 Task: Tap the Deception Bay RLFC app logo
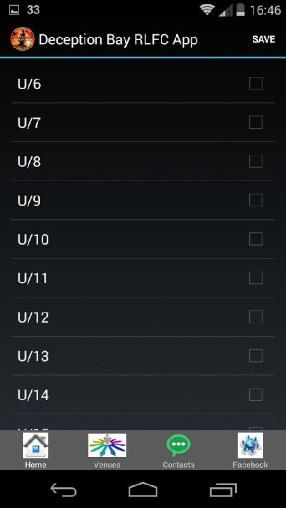(x=22, y=39)
